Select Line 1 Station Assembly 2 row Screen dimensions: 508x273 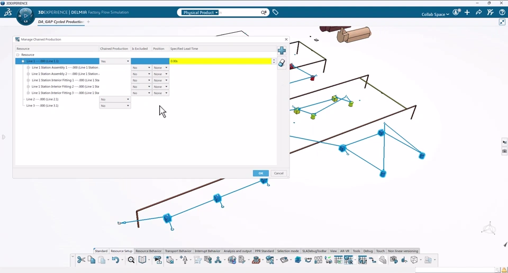[65, 74]
